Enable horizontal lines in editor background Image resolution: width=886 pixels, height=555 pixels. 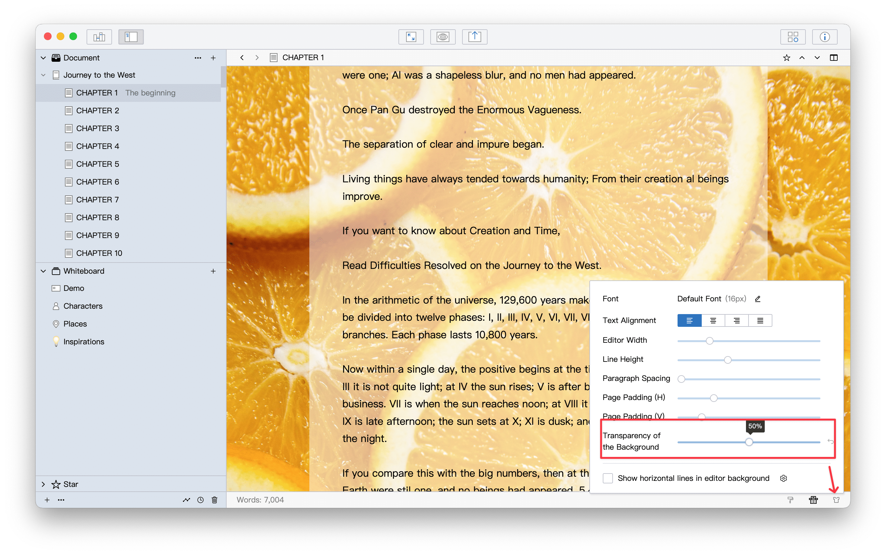click(x=608, y=478)
